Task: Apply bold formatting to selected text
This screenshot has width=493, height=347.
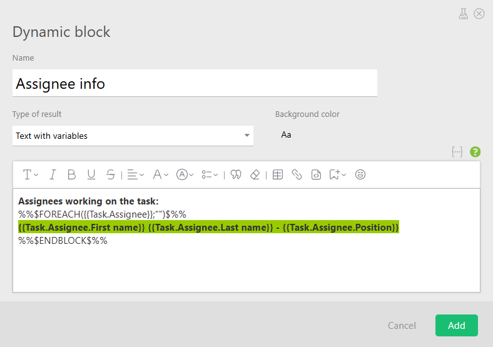Action: pos(72,175)
